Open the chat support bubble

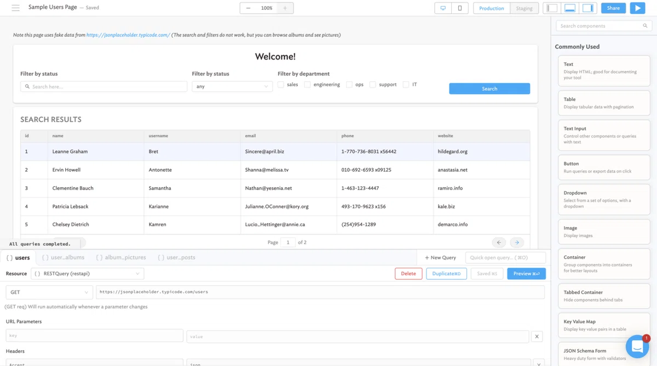[637, 346]
